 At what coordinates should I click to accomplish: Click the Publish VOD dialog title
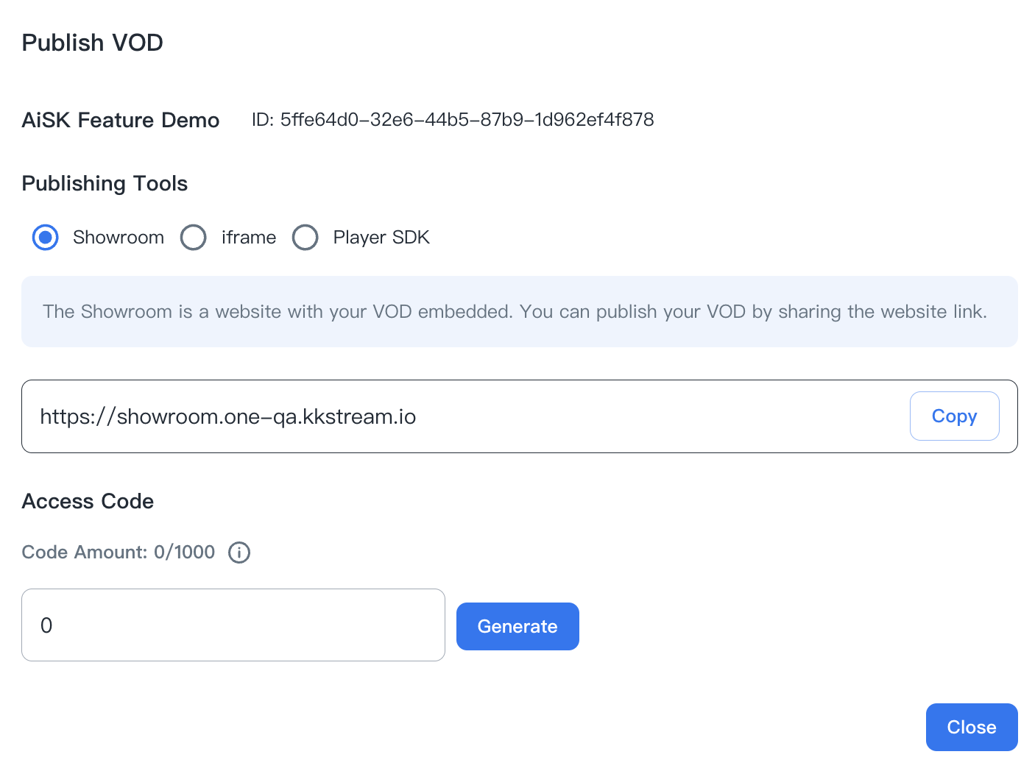93,43
